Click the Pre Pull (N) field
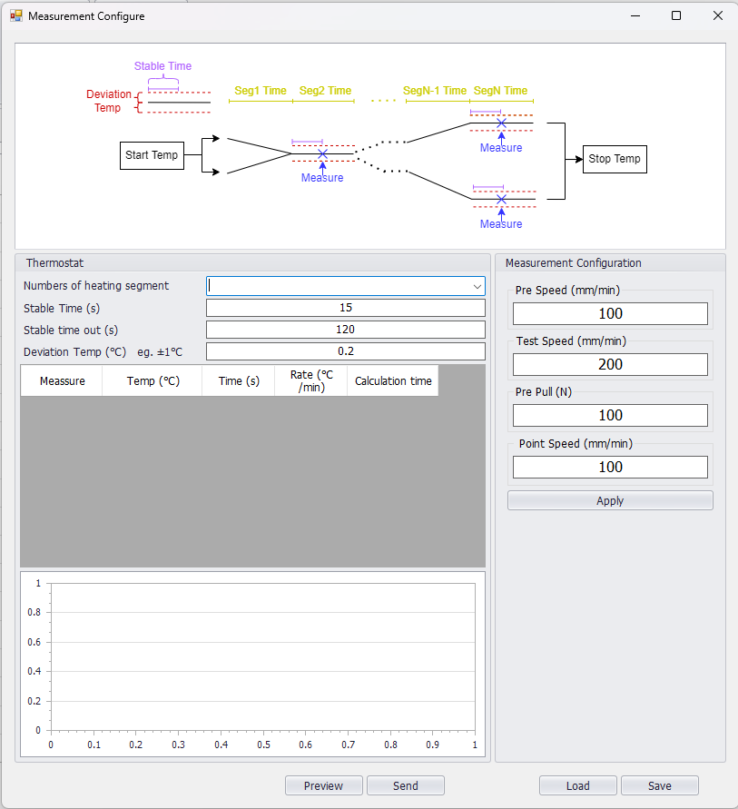This screenshot has height=809, width=738. [610, 415]
